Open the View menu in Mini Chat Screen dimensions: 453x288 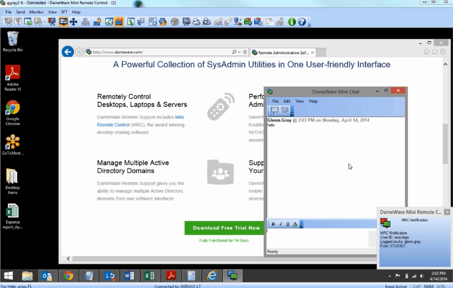pyautogui.click(x=299, y=101)
